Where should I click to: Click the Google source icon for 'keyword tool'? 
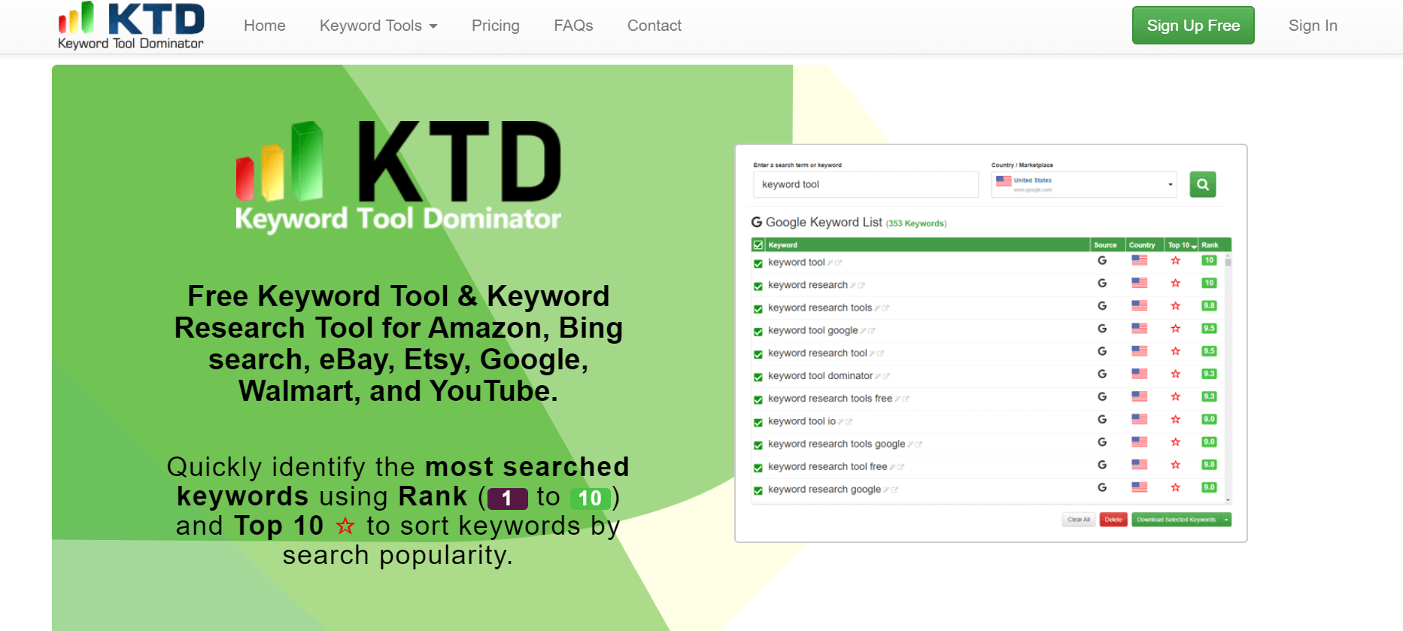click(1102, 261)
